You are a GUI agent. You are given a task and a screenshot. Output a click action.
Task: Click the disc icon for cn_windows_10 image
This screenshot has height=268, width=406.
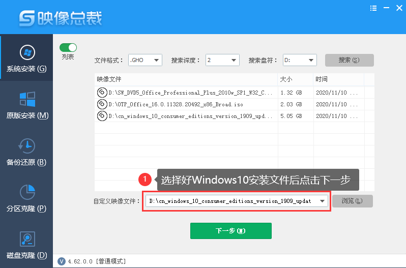(102, 115)
